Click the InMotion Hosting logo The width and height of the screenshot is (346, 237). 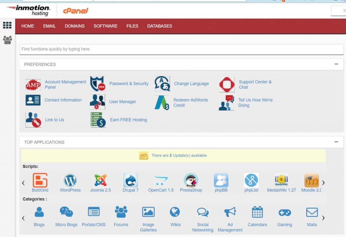click(28, 10)
